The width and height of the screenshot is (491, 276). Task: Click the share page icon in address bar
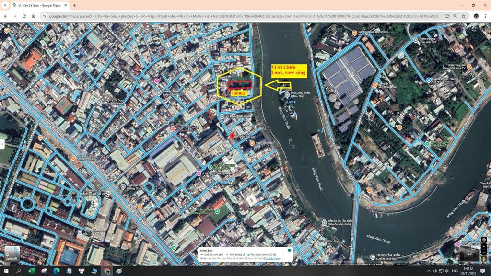click(446, 16)
